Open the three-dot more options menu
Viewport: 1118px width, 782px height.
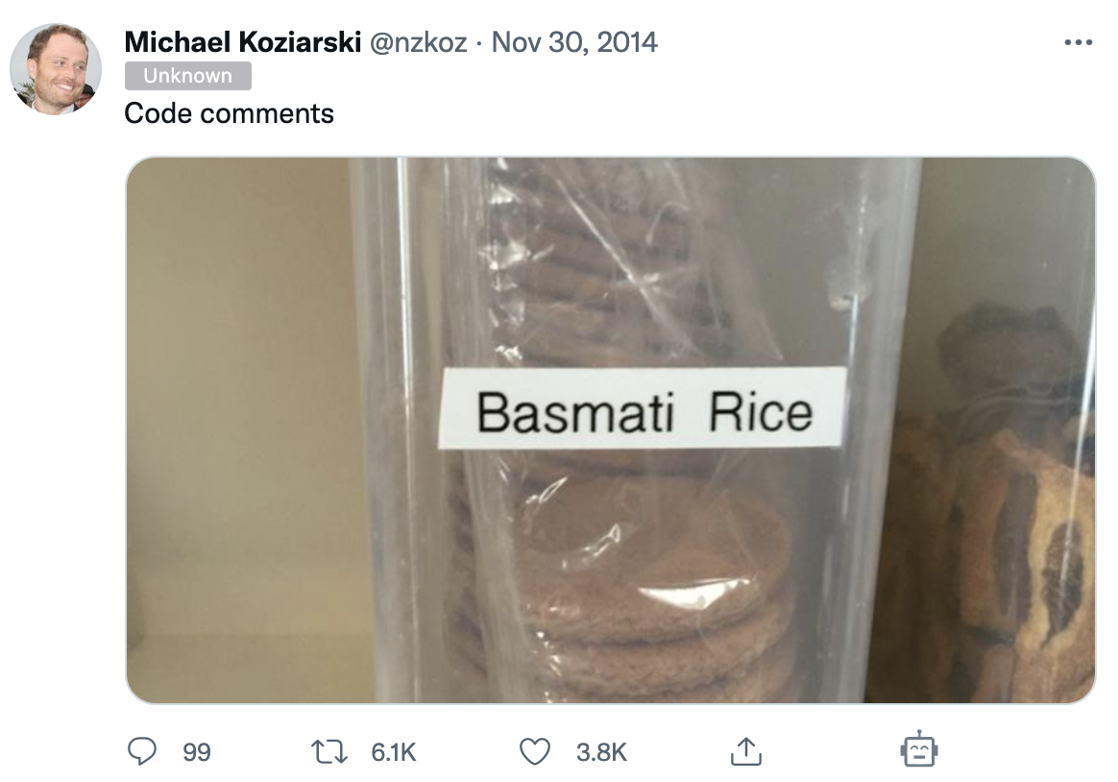[1078, 43]
